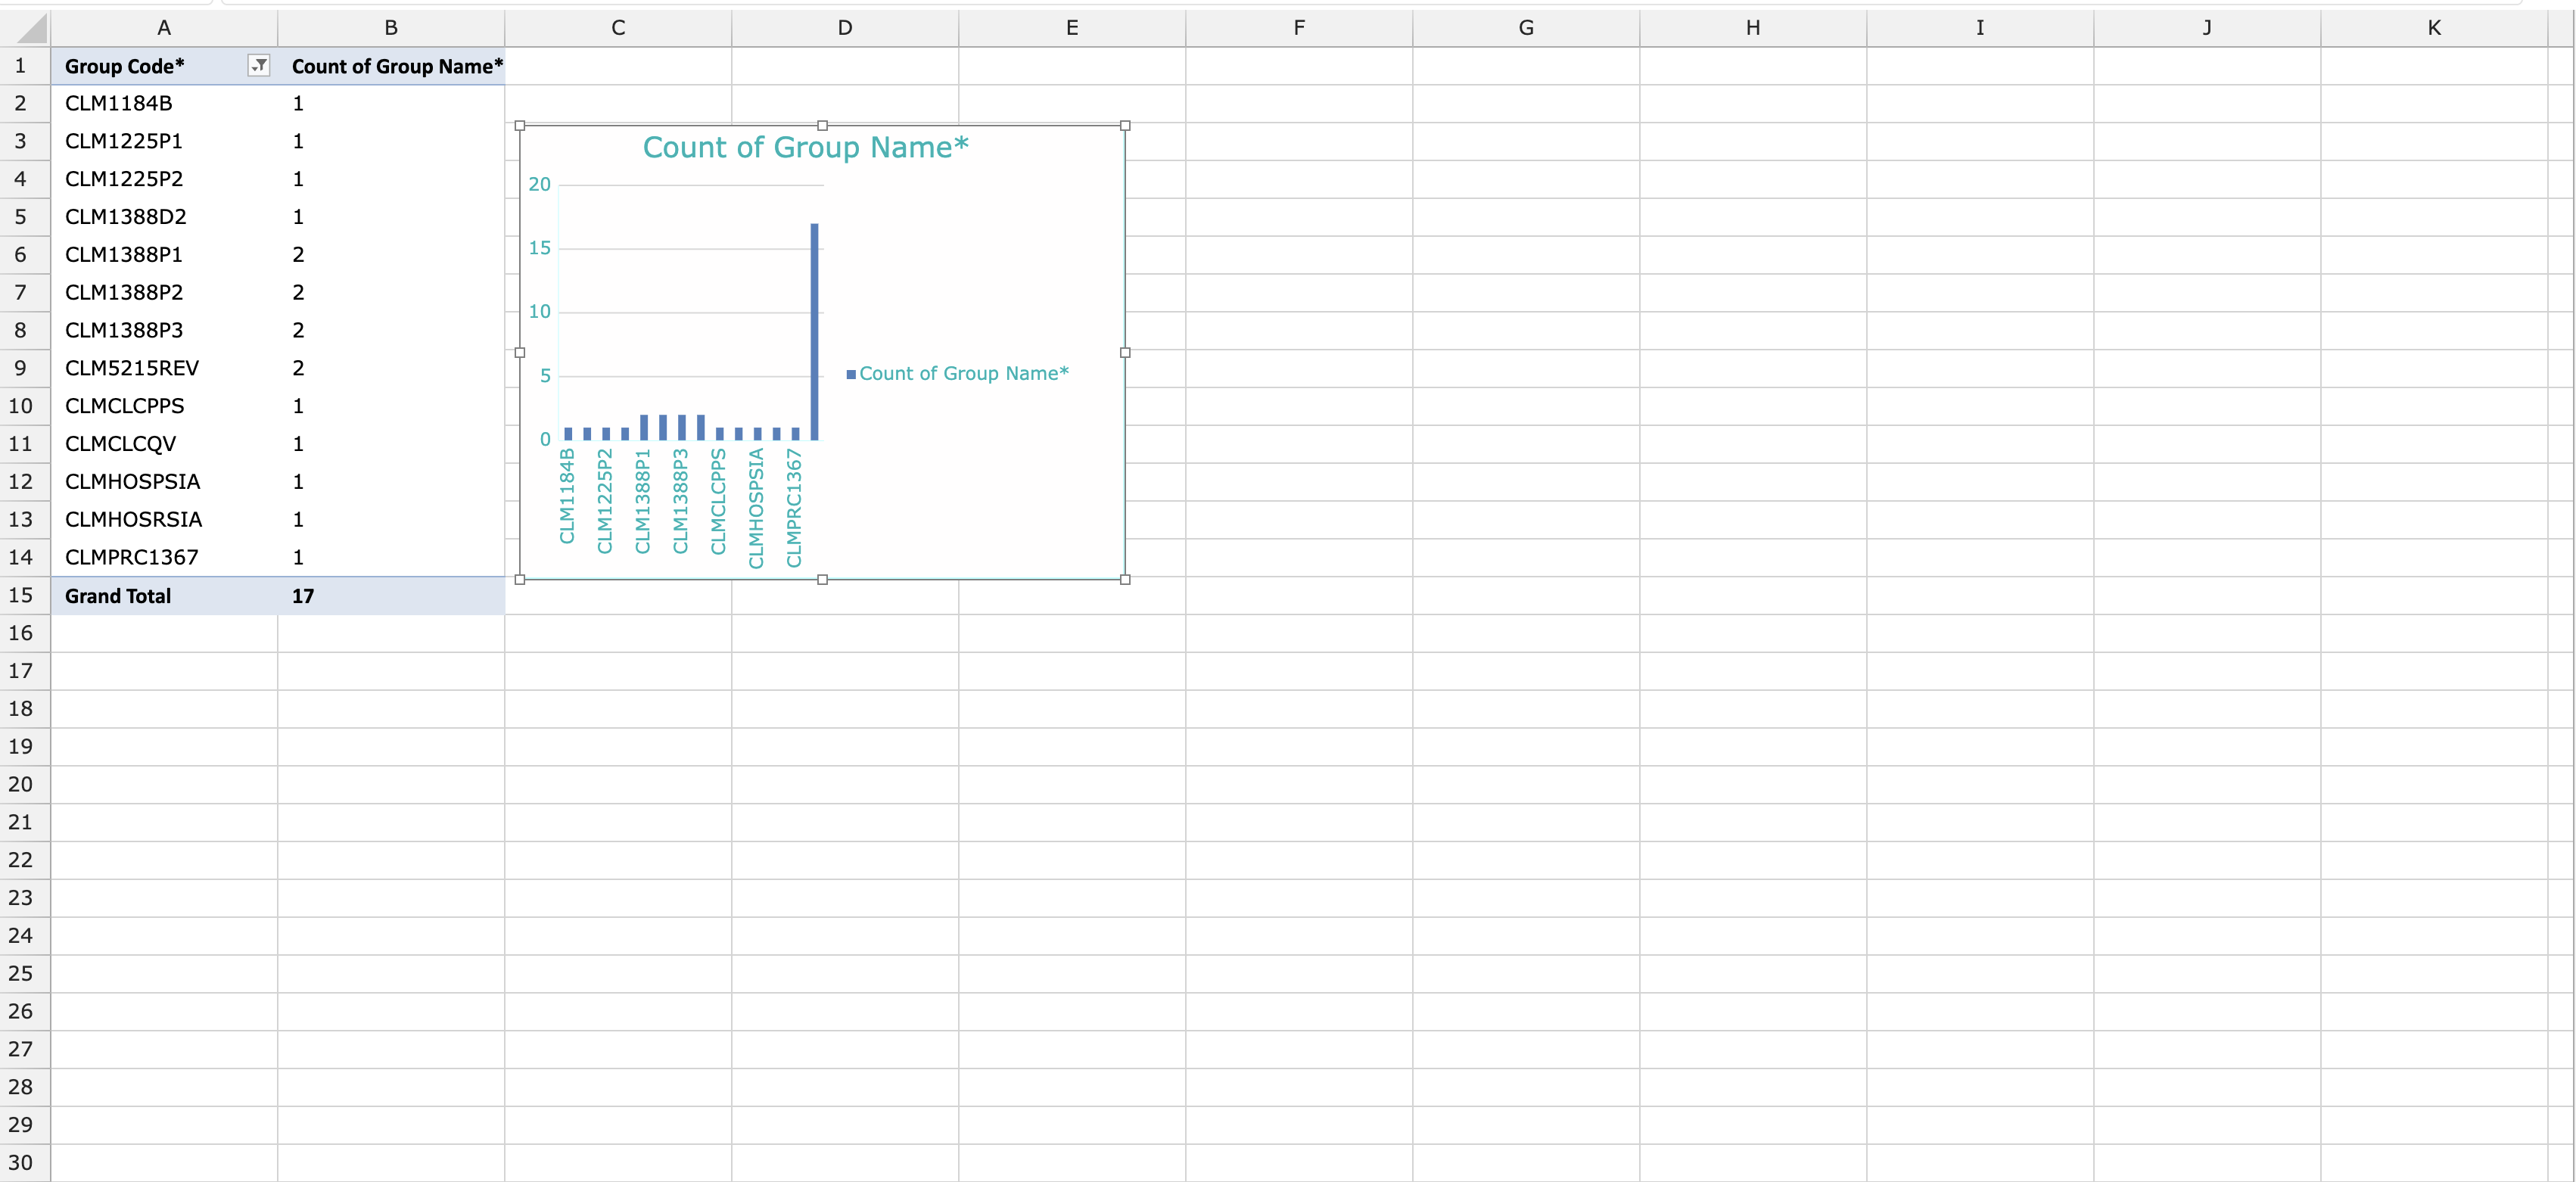2576x1182 pixels.
Task: Click the chart legend label
Action: [963, 373]
